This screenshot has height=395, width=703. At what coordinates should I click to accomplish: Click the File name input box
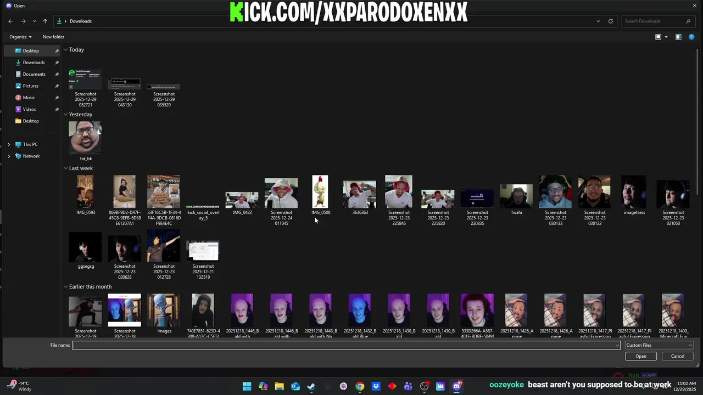click(x=343, y=345)
